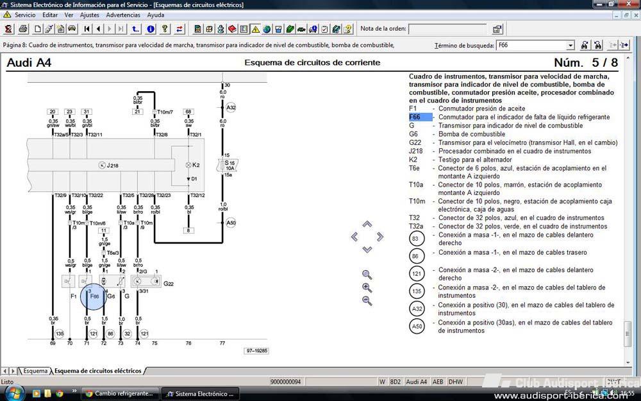Click 'G6 - Bomba de combustible' legend row
This screenshot has height=401, width=641.
tap(457, 134)
